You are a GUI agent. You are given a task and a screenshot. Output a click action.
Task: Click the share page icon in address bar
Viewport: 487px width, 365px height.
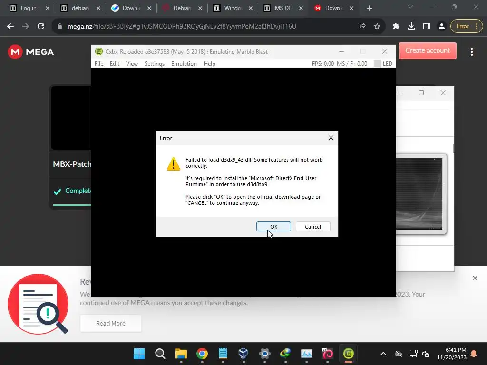click(361, 27)
